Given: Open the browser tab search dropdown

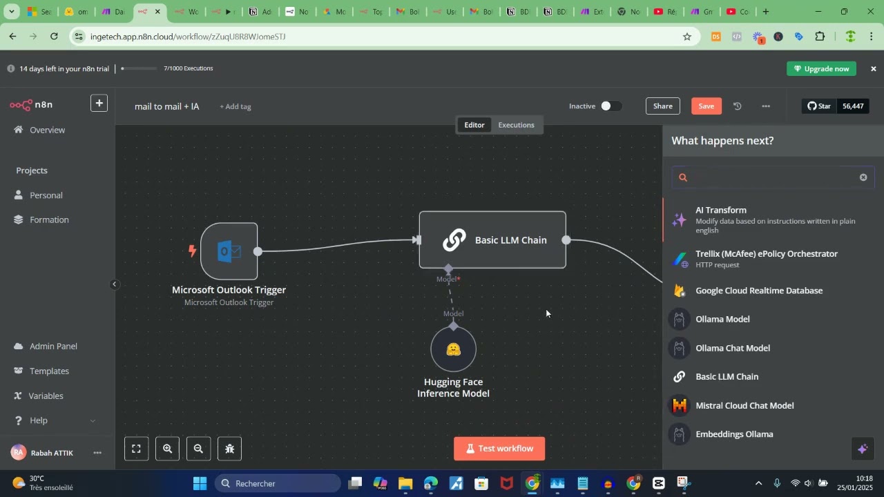Looking at the screenshot, I should [12, 12].
